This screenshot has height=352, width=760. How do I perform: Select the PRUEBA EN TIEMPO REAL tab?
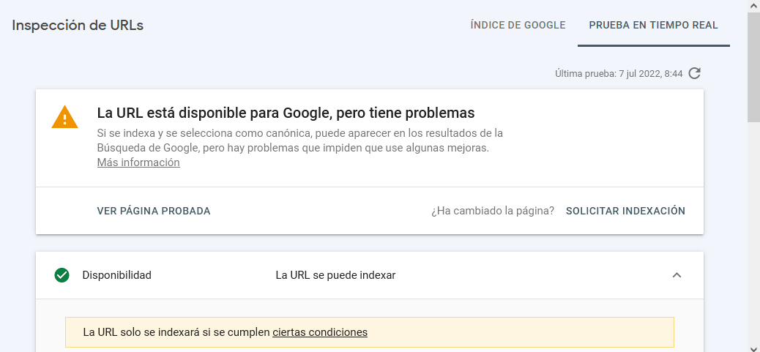tap(653, 25)
